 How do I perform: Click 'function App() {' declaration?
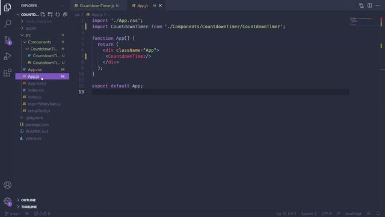click(114, 39)
